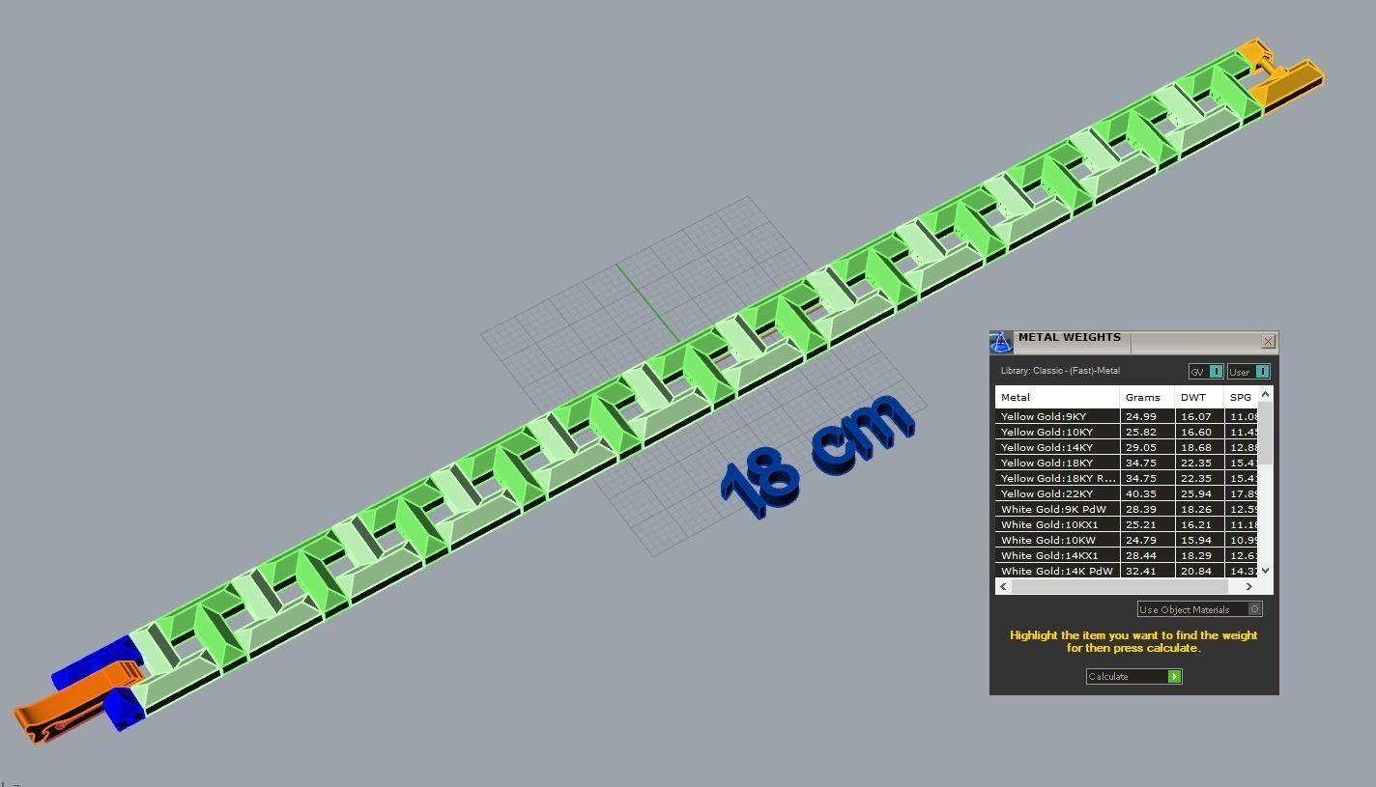Toggle the GV library switch
Image resolution: width=1376 pixels, height=787 pixels.
(x=1206, y=372)
